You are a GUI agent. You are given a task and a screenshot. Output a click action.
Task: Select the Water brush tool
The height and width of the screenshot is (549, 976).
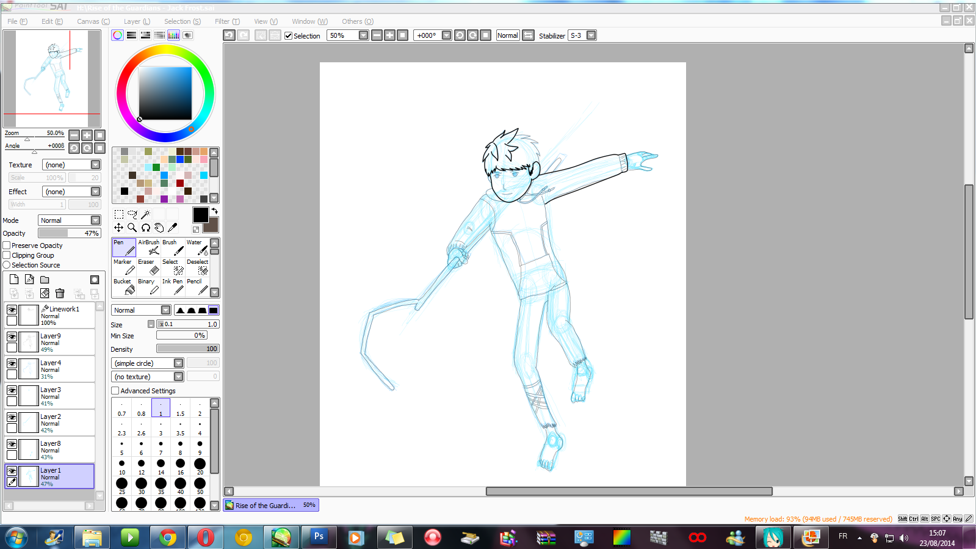197,247
